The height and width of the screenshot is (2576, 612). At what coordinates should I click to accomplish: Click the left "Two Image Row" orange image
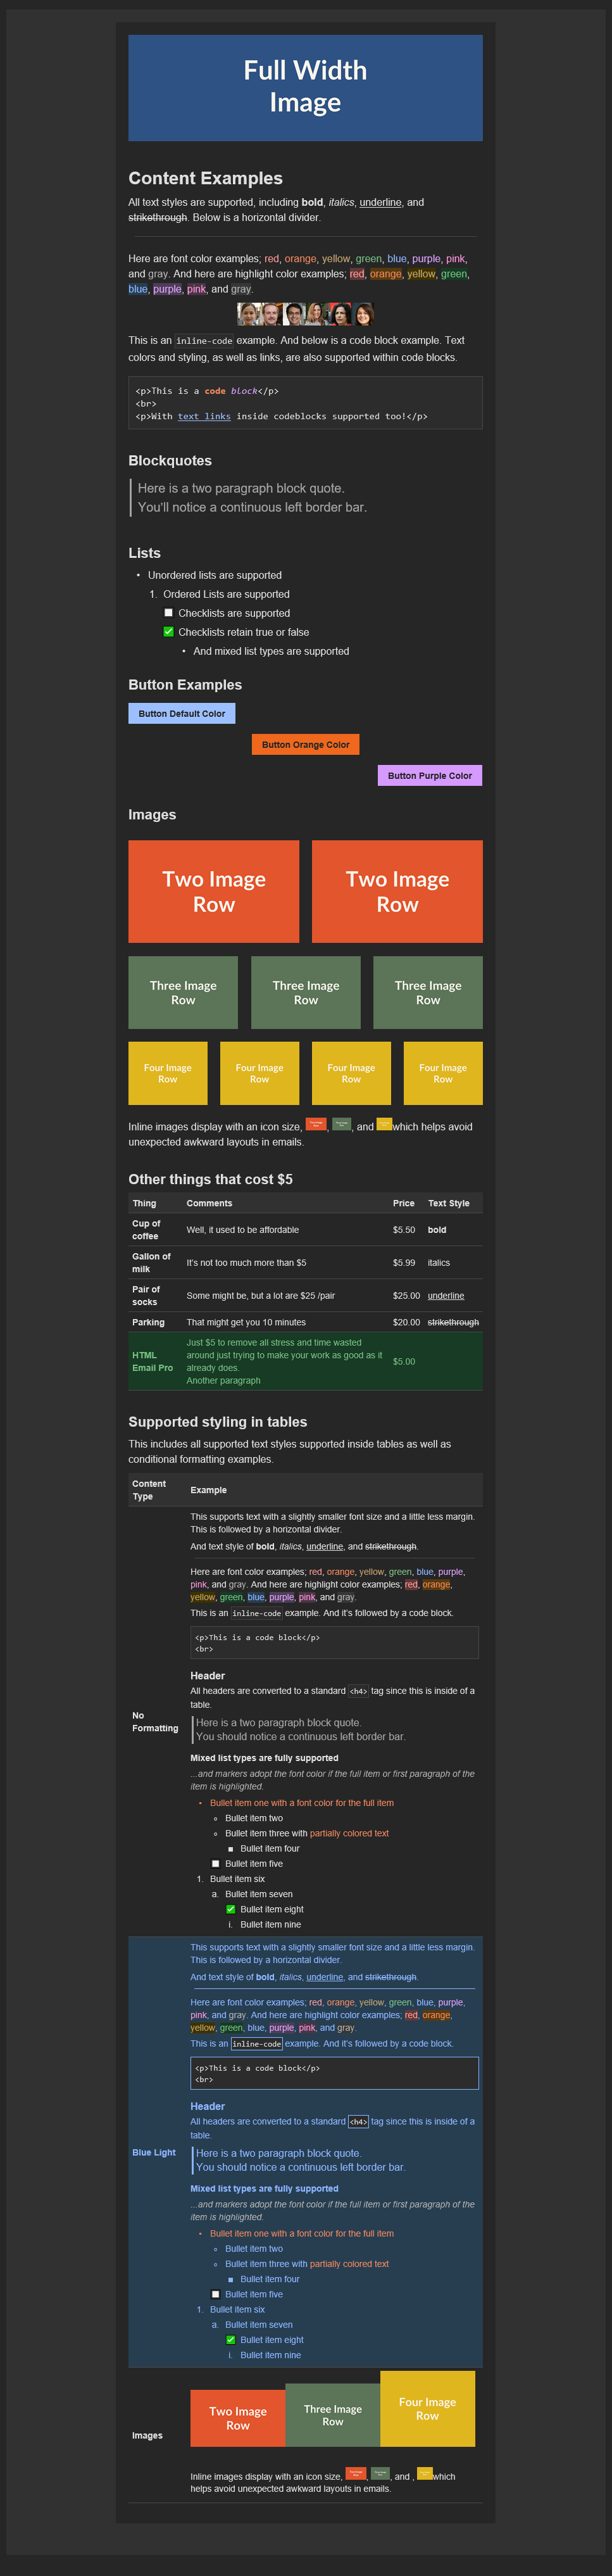[x=214, y=891]
